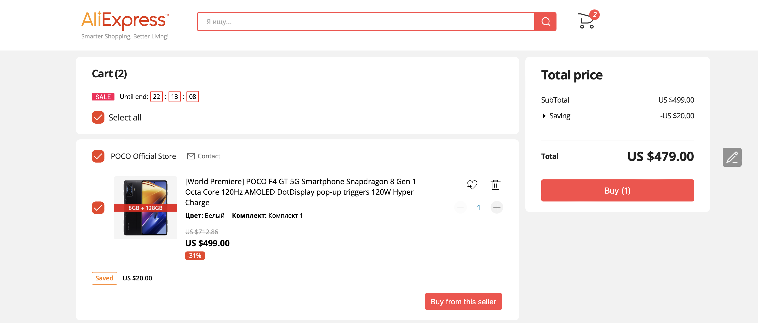Uncheck the POCO F4 GT item checkbox
The width and height of the screenshot is (758, 323).
(x=98, y=208)
